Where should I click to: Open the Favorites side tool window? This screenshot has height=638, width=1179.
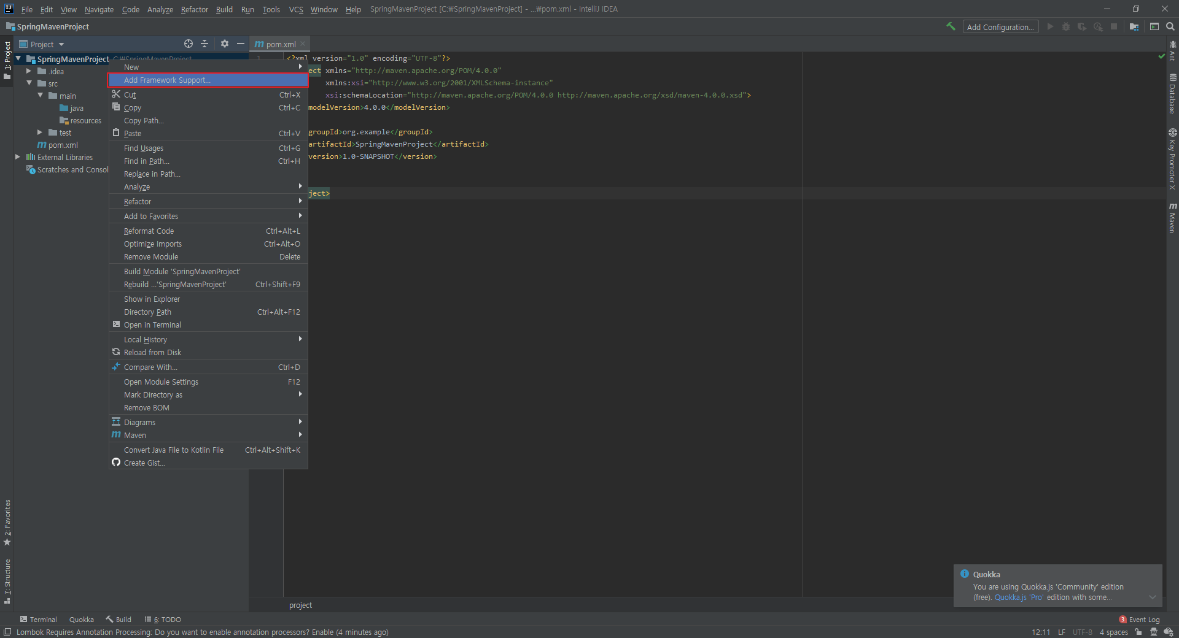pos(7,523)
